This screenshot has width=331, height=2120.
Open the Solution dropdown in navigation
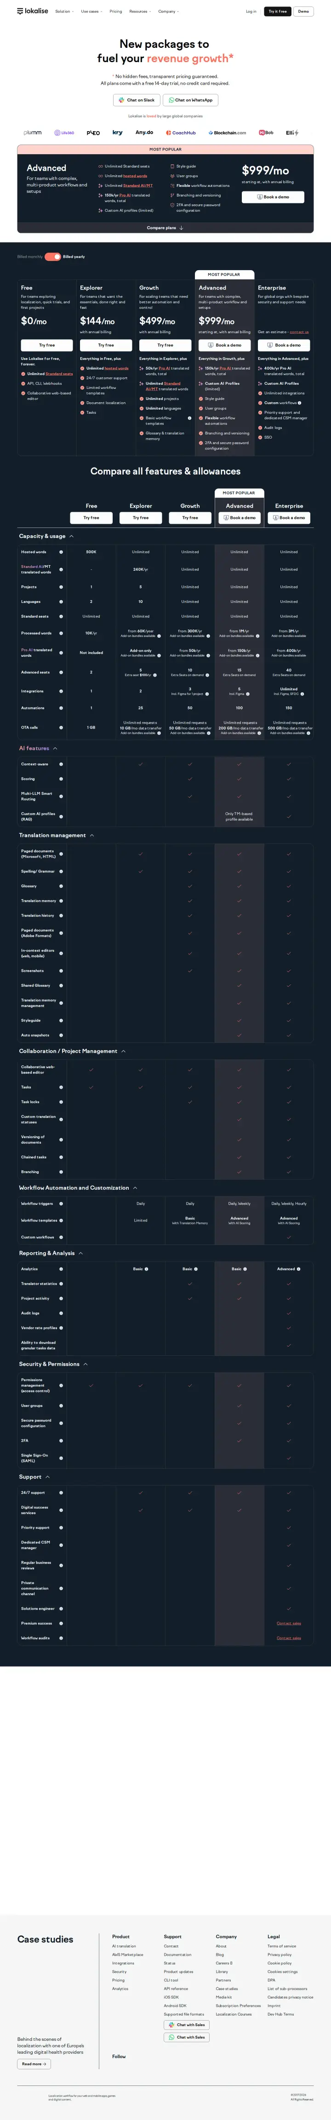(x=64, y=12)
